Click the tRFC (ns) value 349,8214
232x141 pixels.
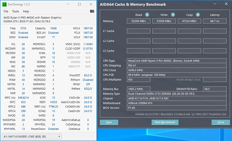click(23, 97)
